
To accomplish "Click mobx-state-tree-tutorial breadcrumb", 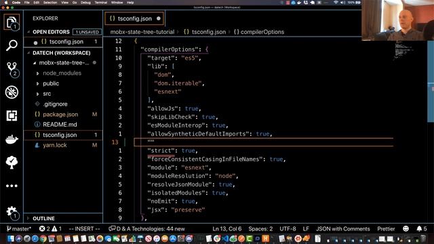I will pyautogui.click(x=142, y=32).
